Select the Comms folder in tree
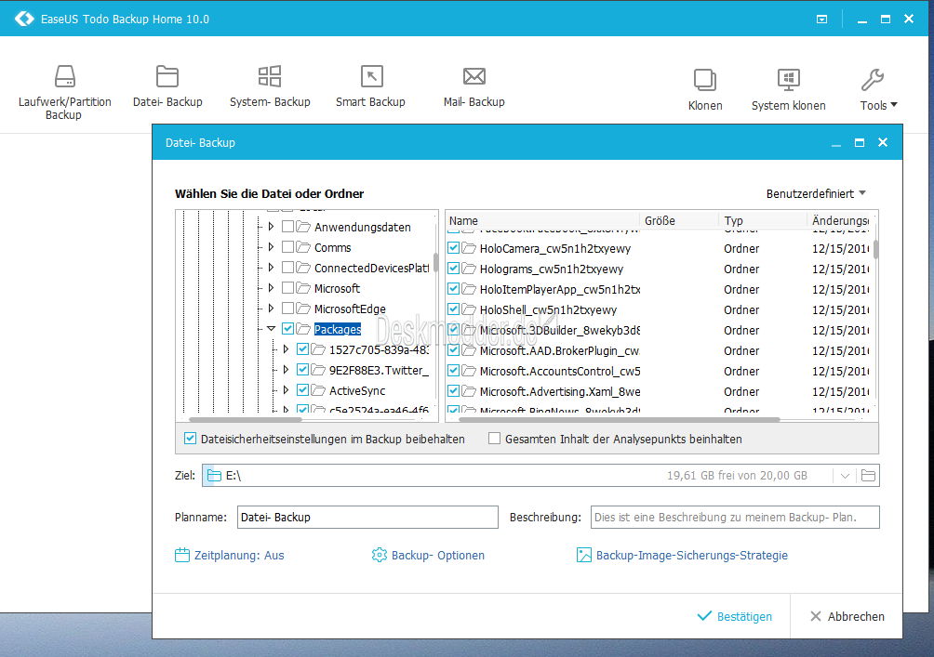934x657 pixels. pos(332,247)
